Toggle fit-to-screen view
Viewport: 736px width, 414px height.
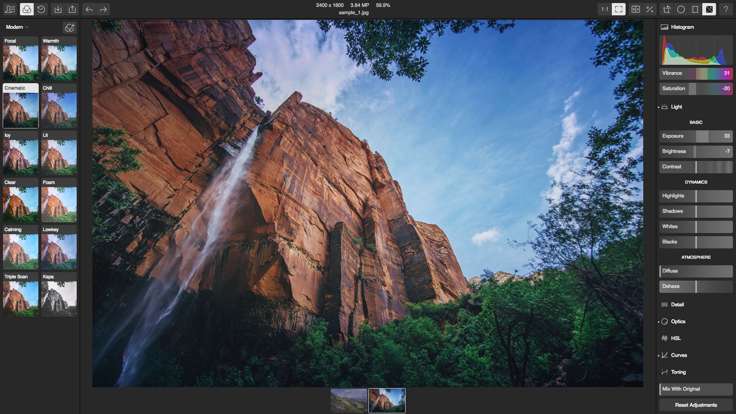(619, 9)
